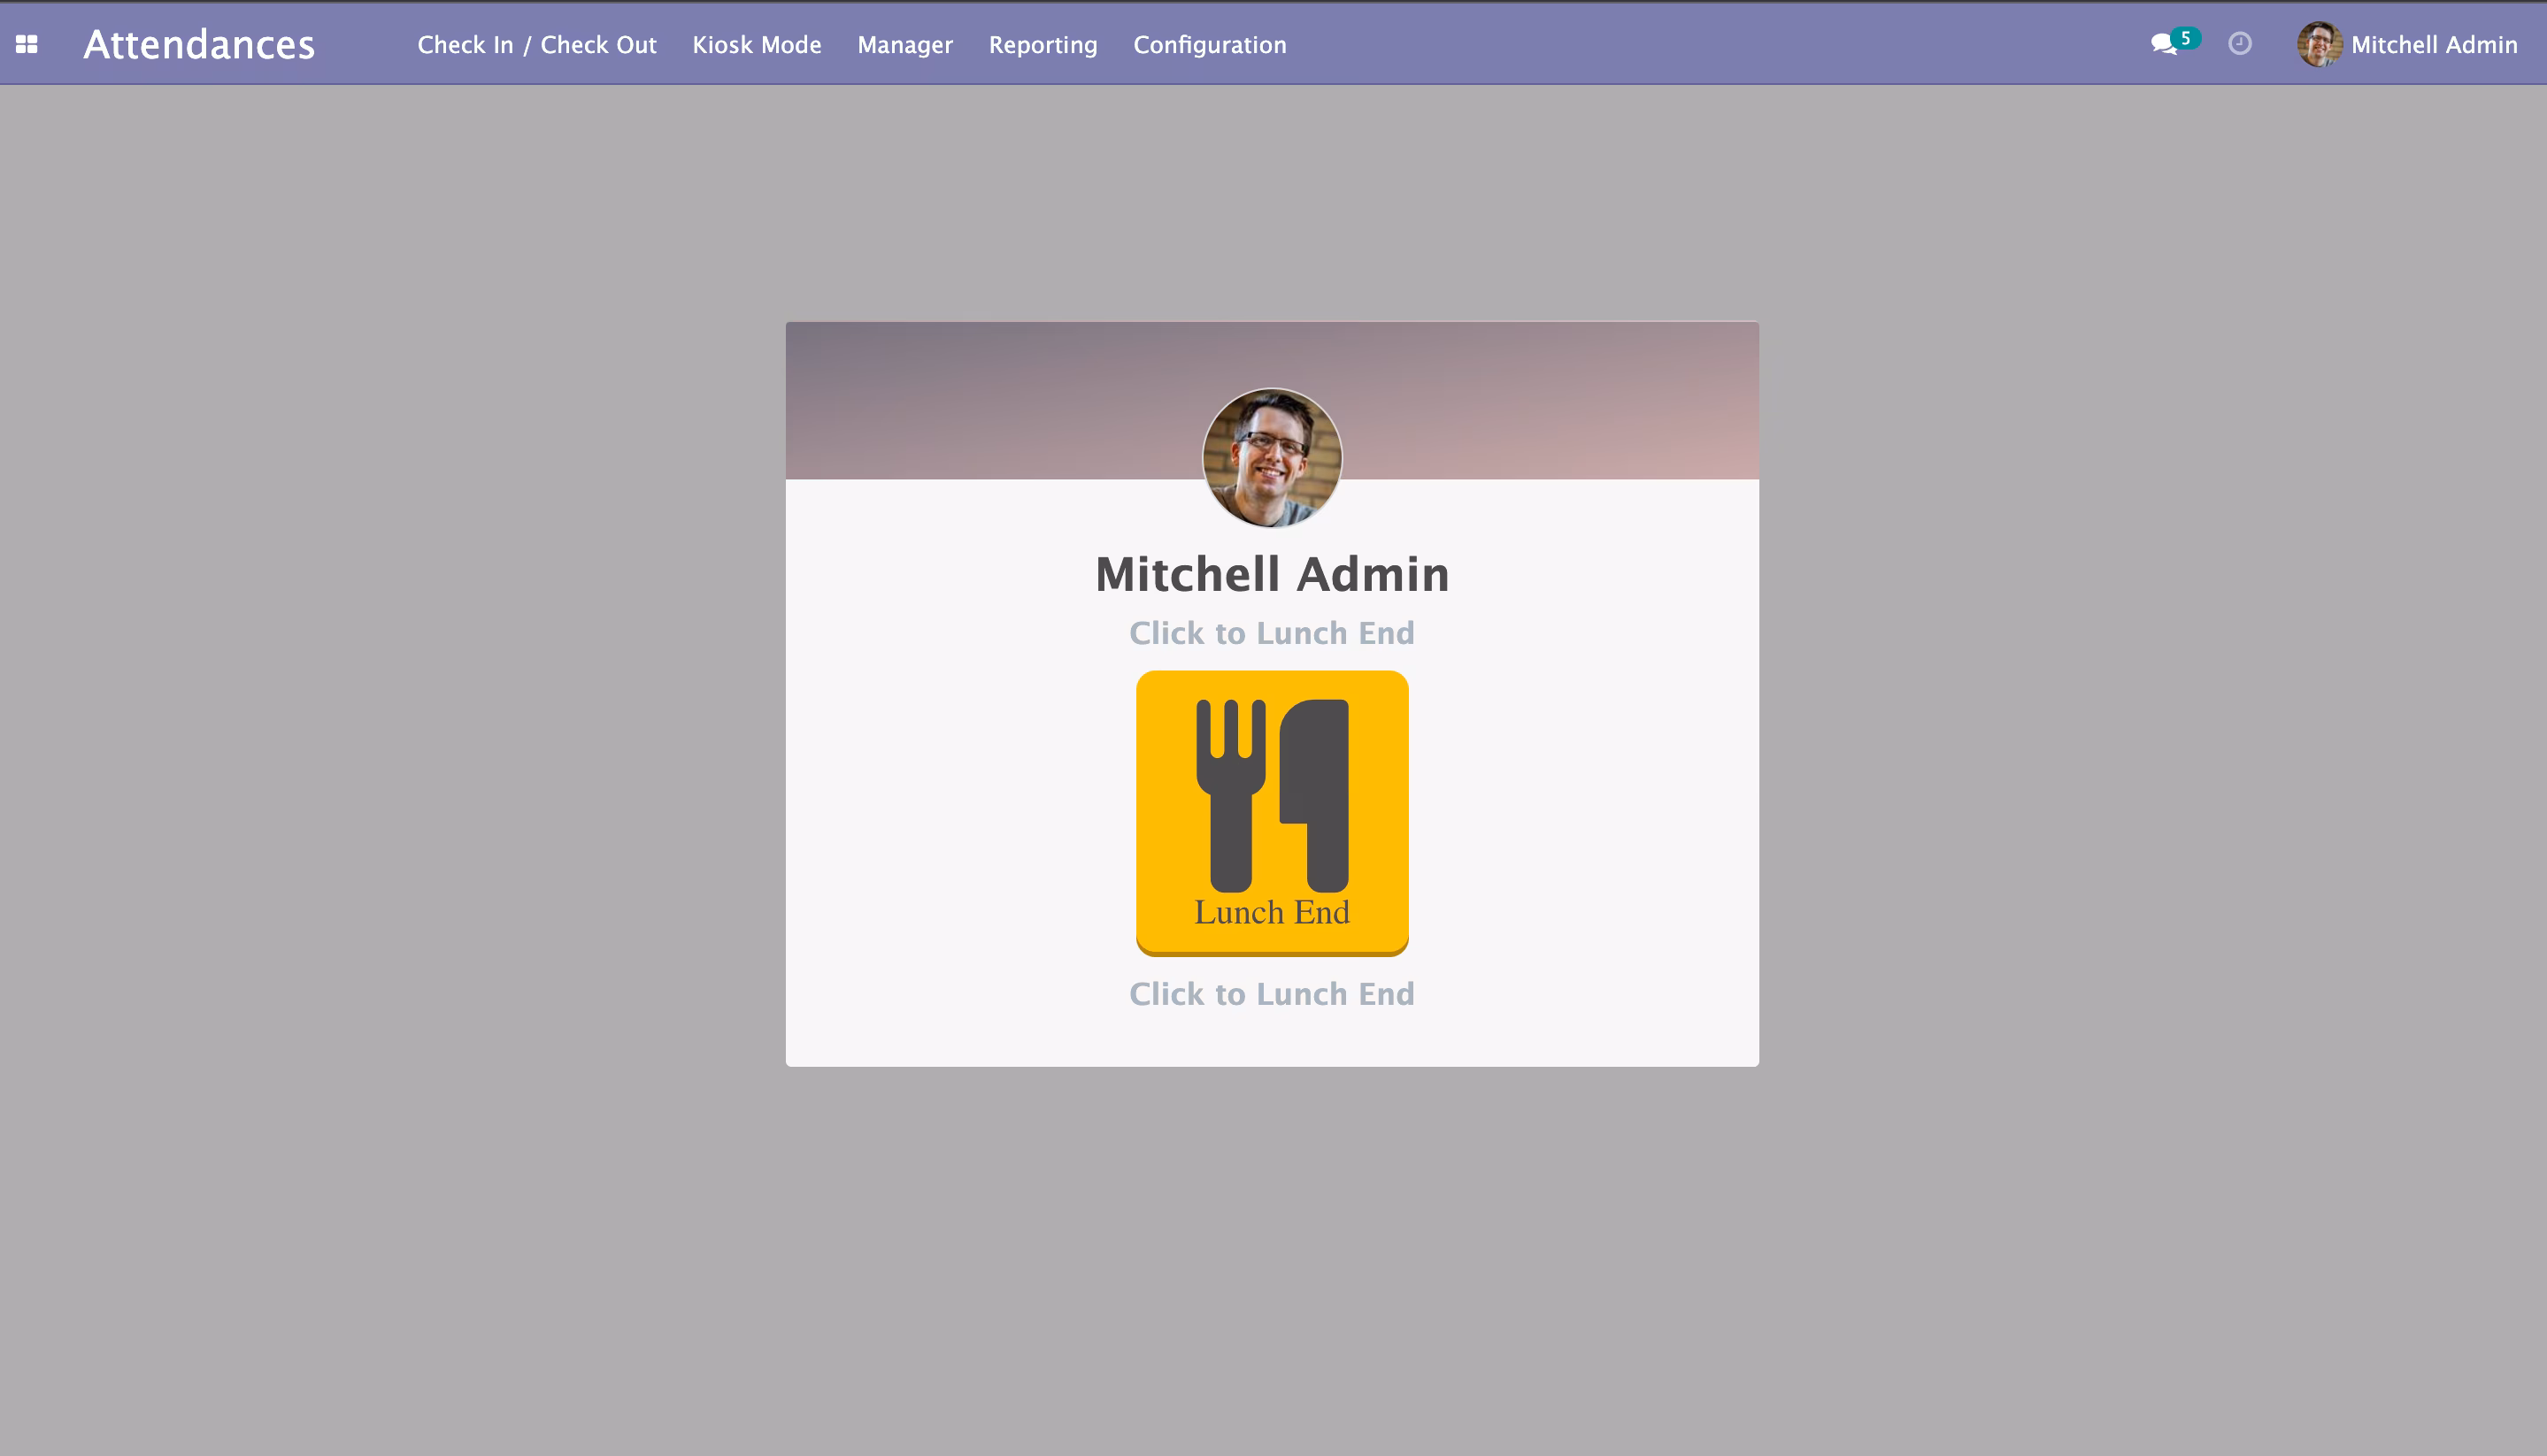Click the card's gradient header banner
The image size is (2547, 1456).
pyautogui.click(x=1000, y=400)
